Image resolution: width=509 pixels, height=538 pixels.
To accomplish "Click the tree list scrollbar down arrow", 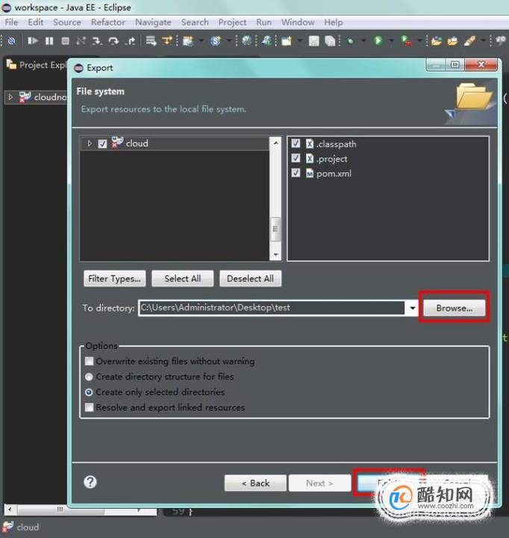I will 275,255.
